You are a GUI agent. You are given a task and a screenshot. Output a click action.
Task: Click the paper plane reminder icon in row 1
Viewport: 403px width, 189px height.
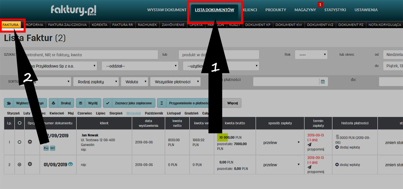(x=309, y=144)
